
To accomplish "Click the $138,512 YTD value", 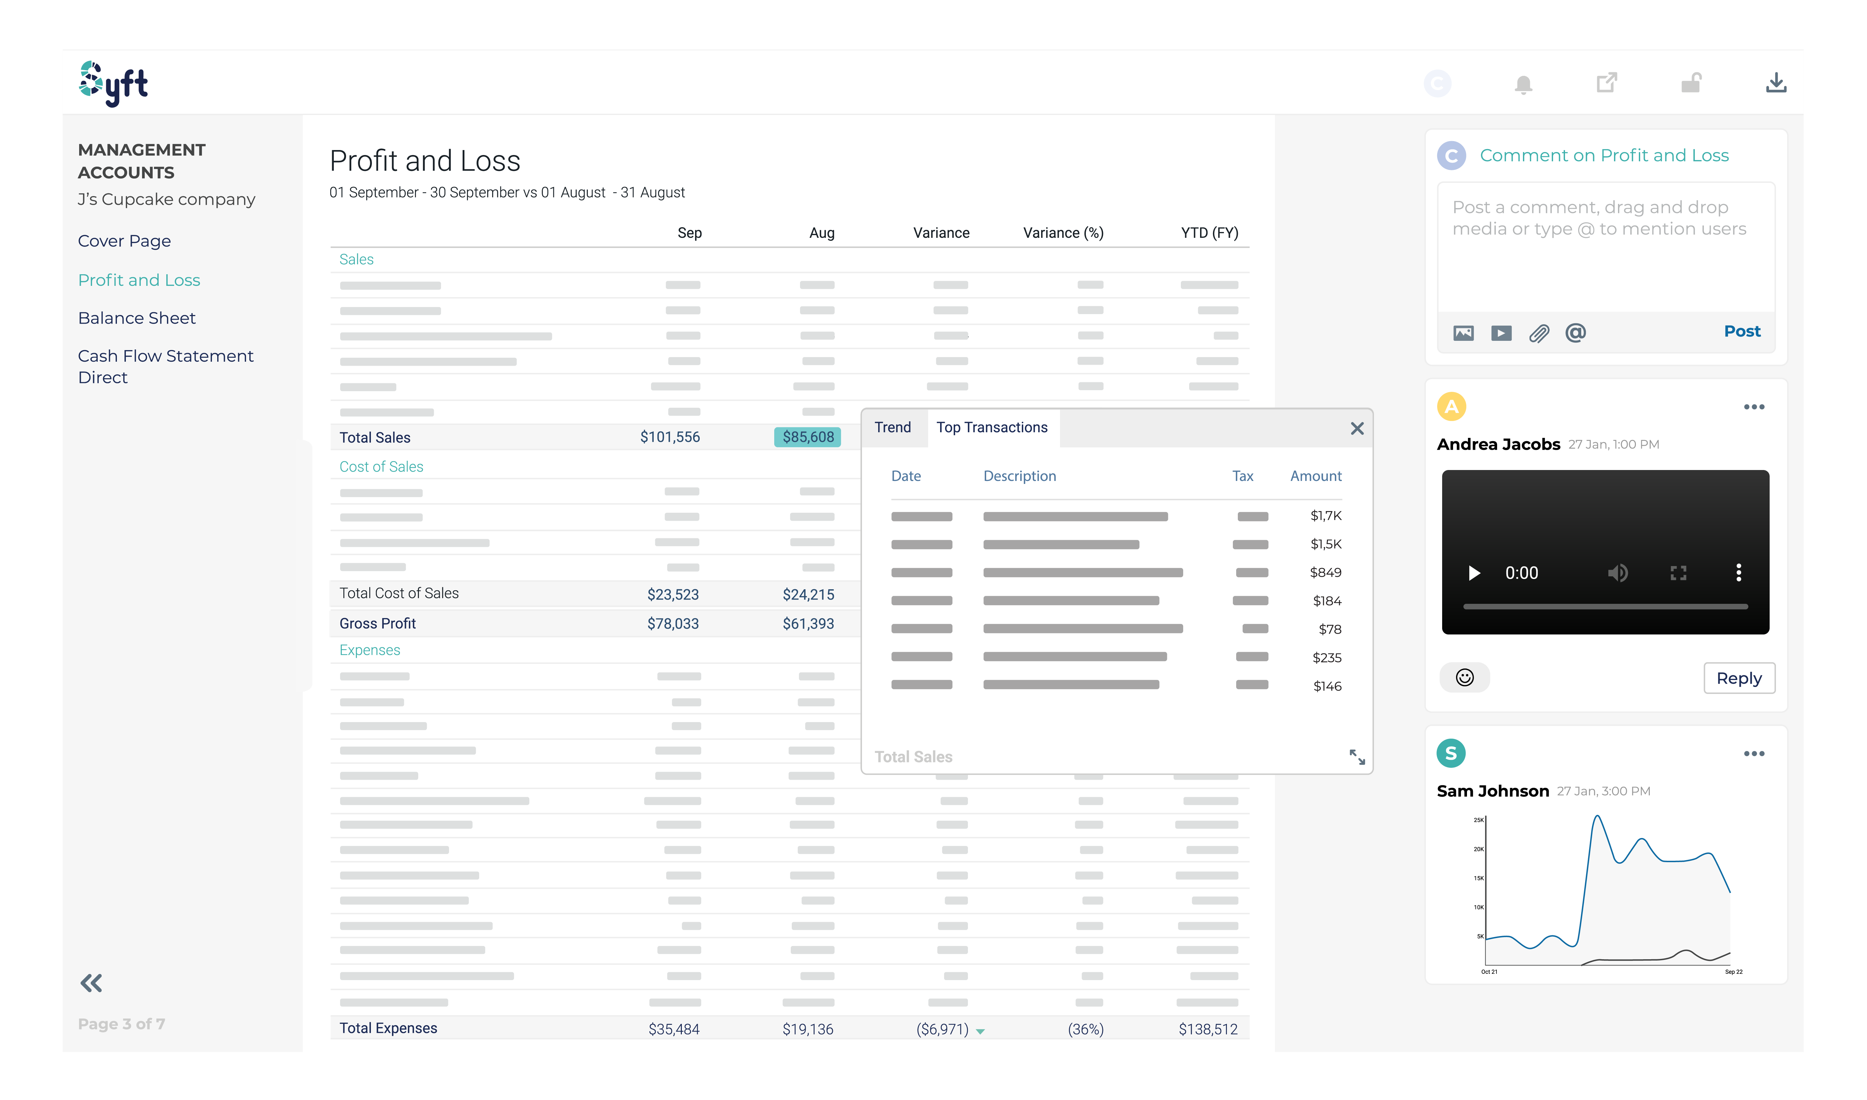I will click(1208, 1029).
